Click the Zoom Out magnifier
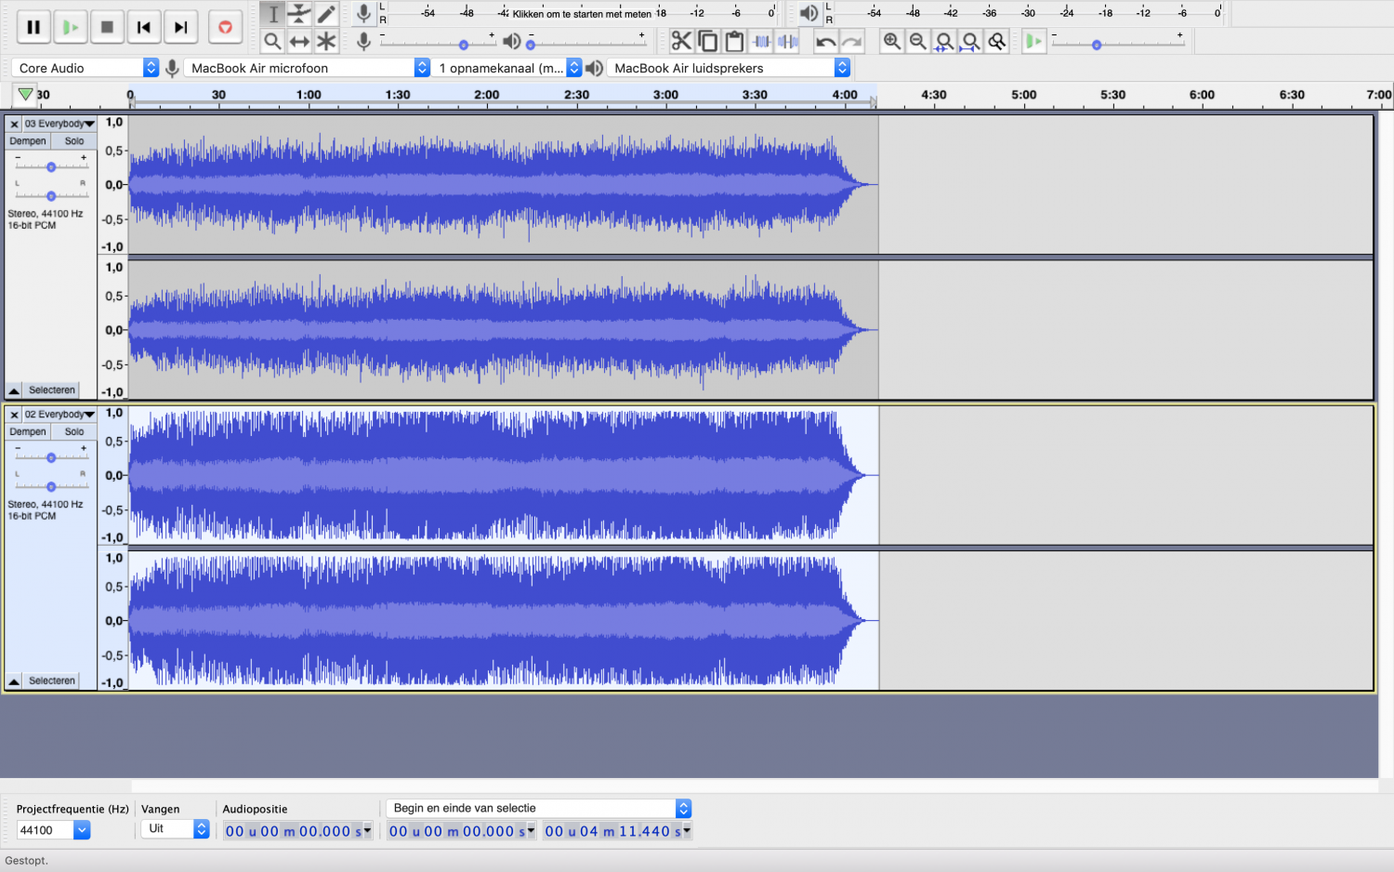The width and height of the screenshot is (1394, 872). [x=918, y=41]
